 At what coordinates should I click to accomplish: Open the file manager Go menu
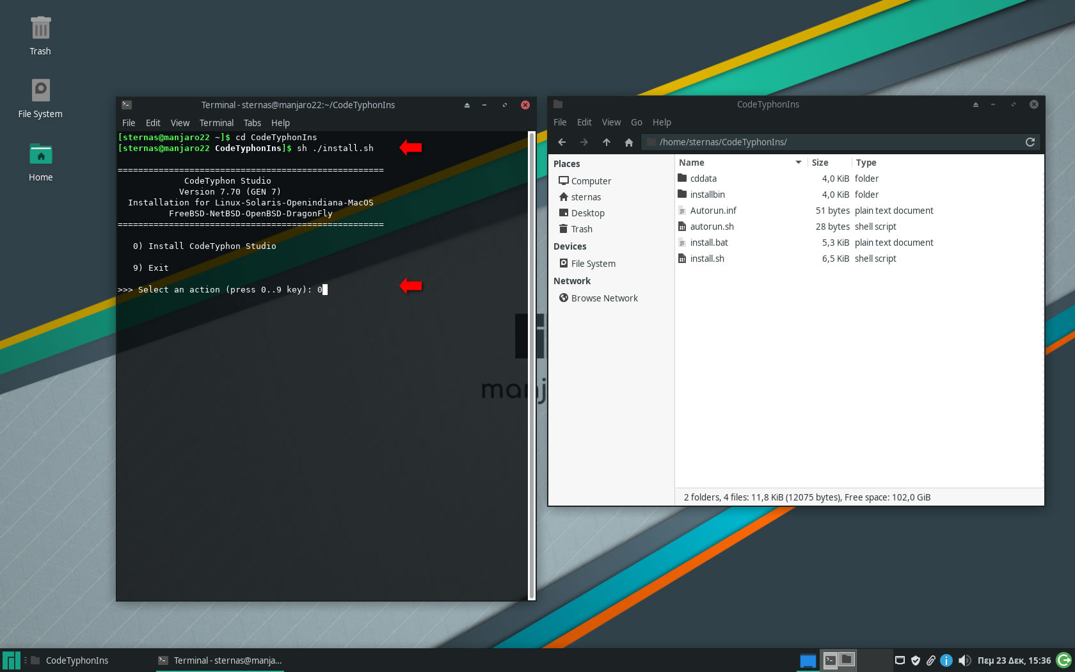point(636,122)
